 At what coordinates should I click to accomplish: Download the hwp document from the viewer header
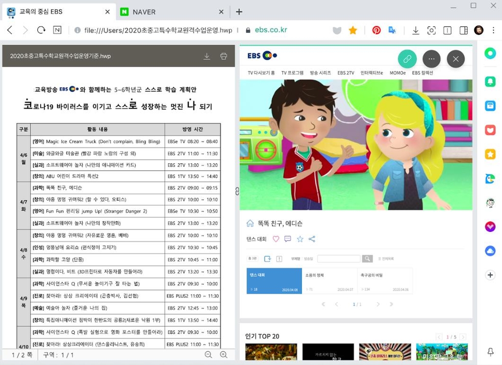coord(207,56)
